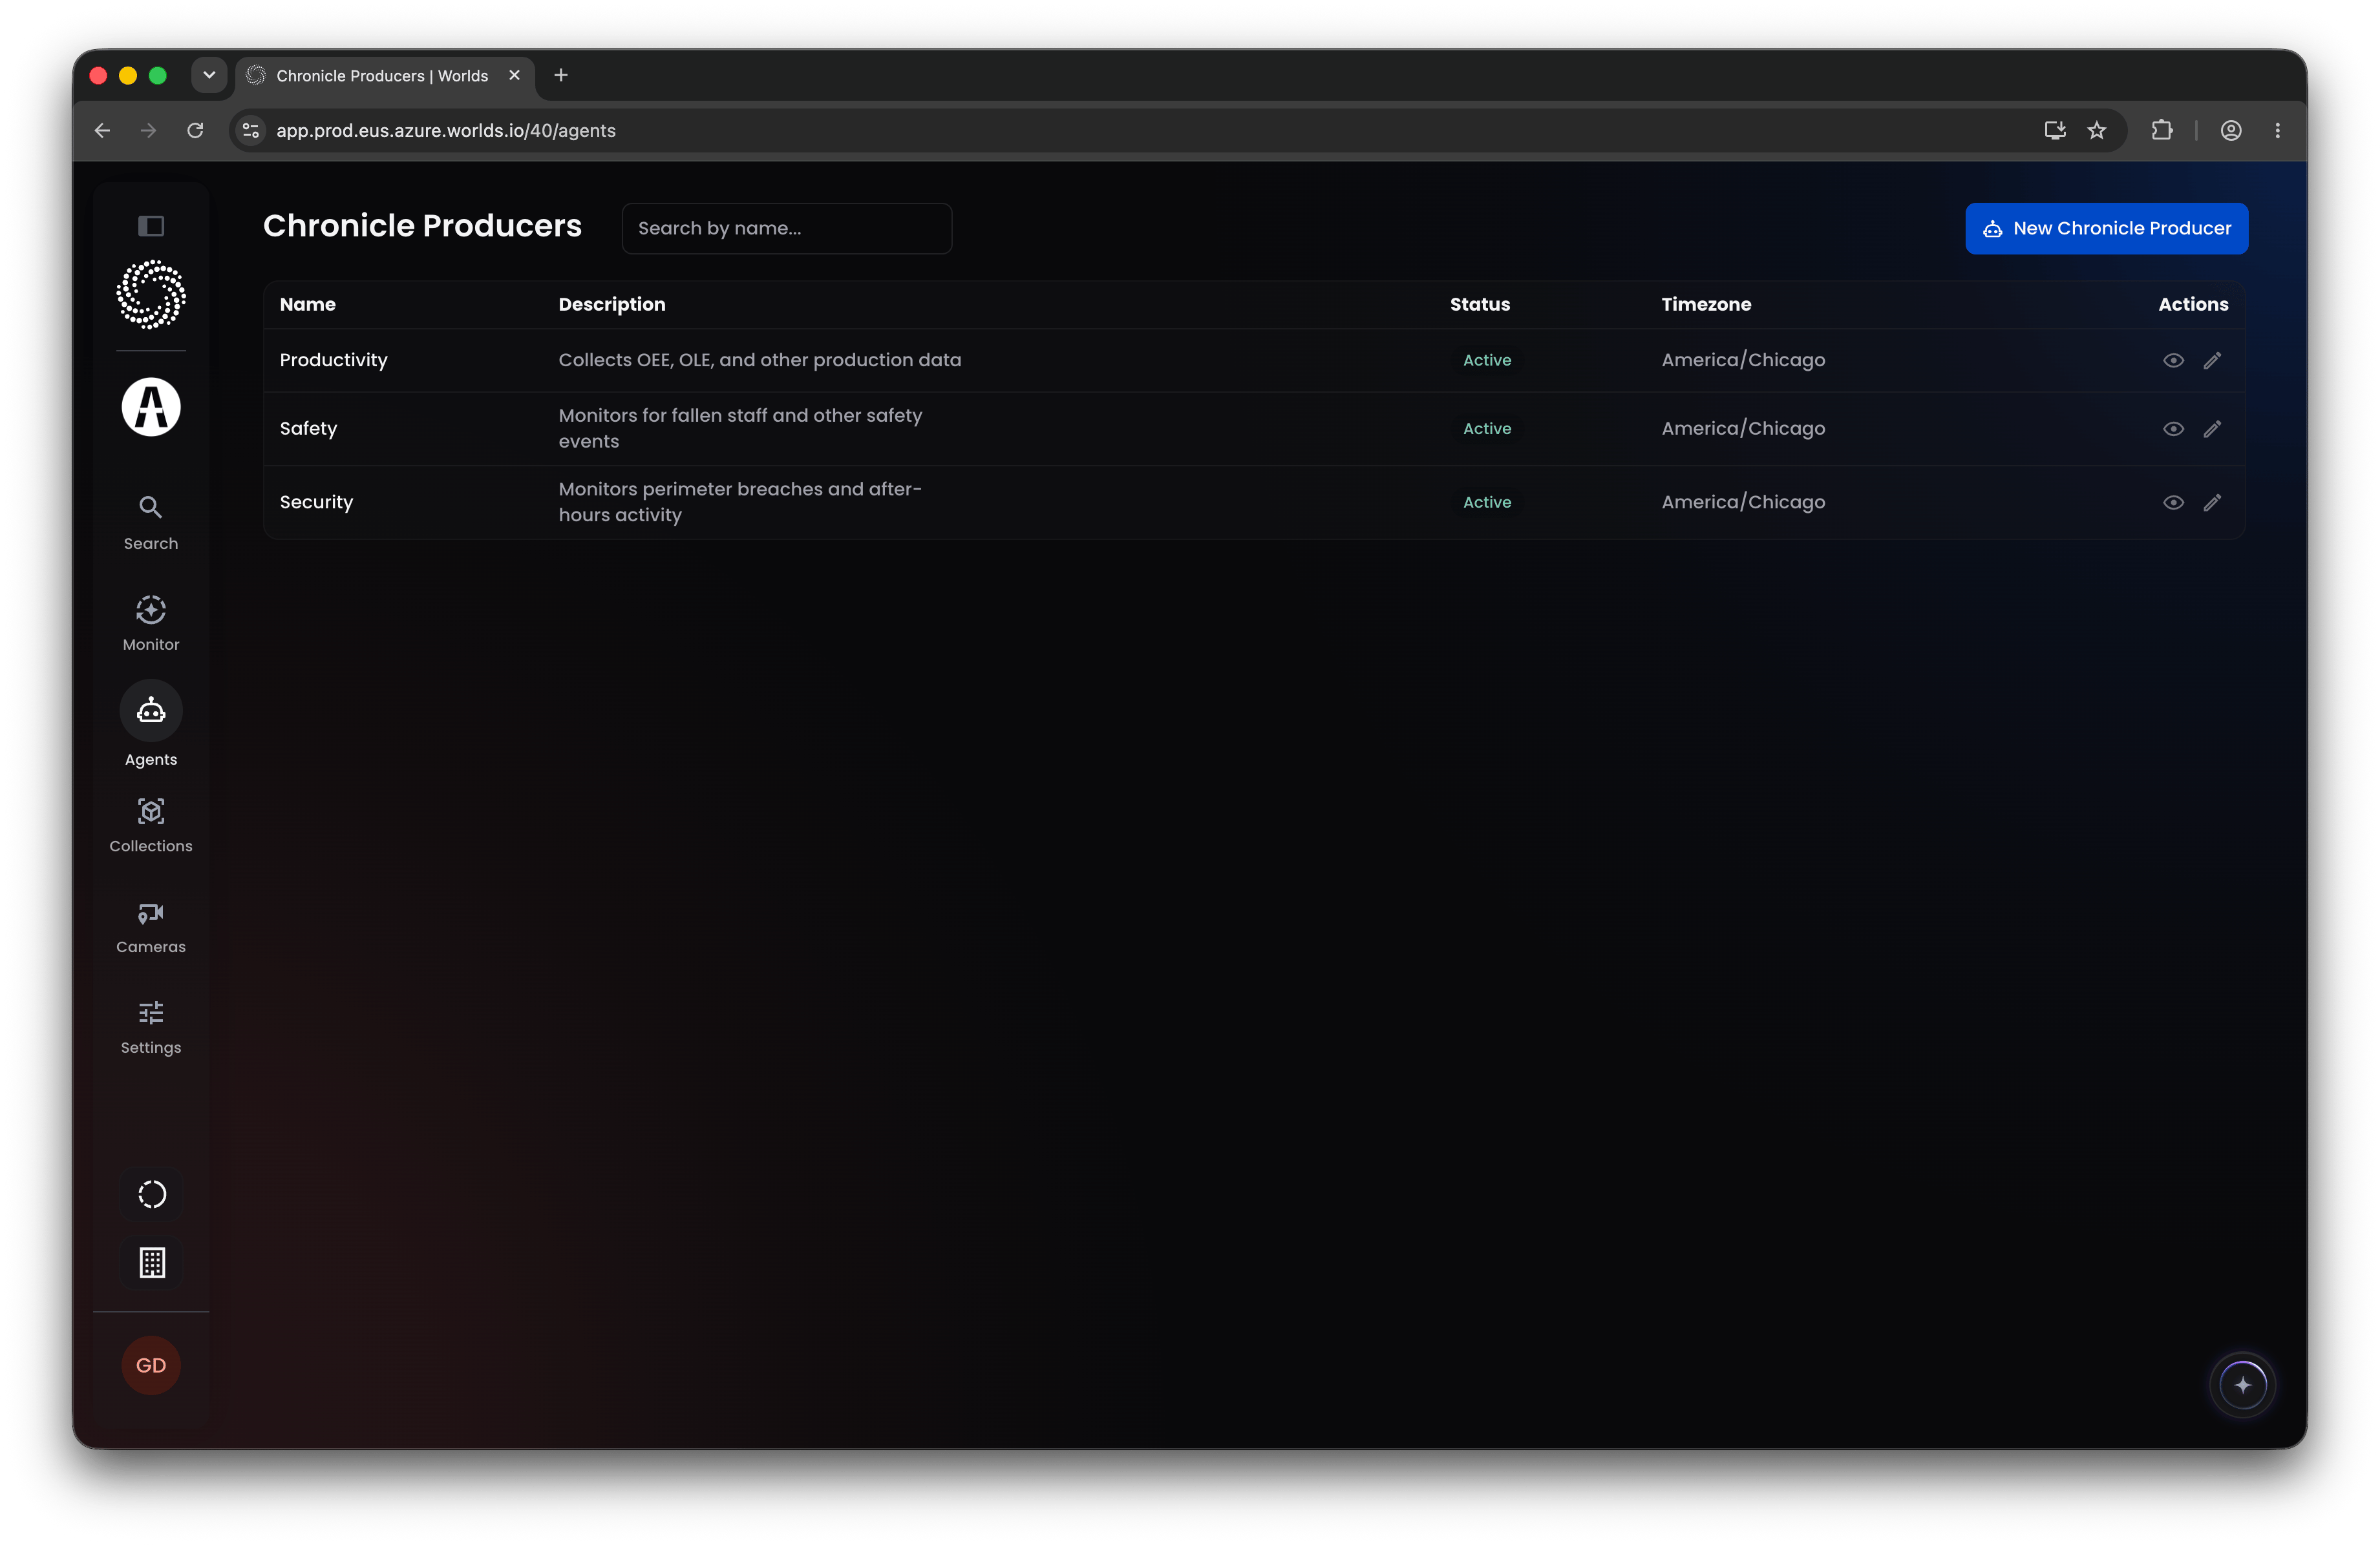Click the Name column header
The image size is (2380, 1545).
tap(307, 305)
